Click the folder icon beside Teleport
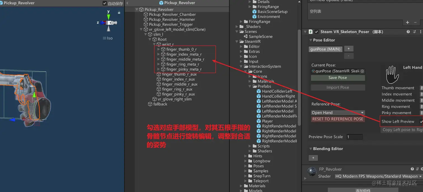Viewport: 423px width, 192px height. (250, 181)
